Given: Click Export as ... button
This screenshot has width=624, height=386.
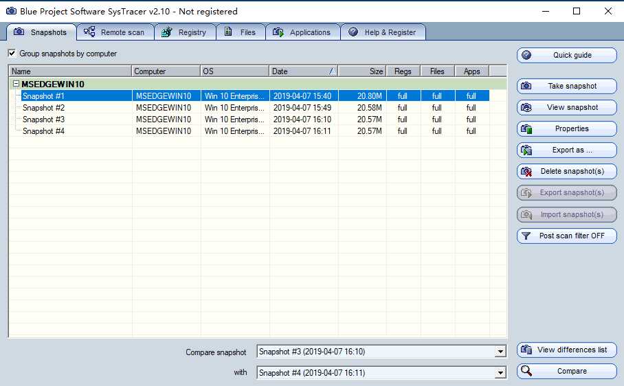Looking at the screenshot, I should click(567, 150).
